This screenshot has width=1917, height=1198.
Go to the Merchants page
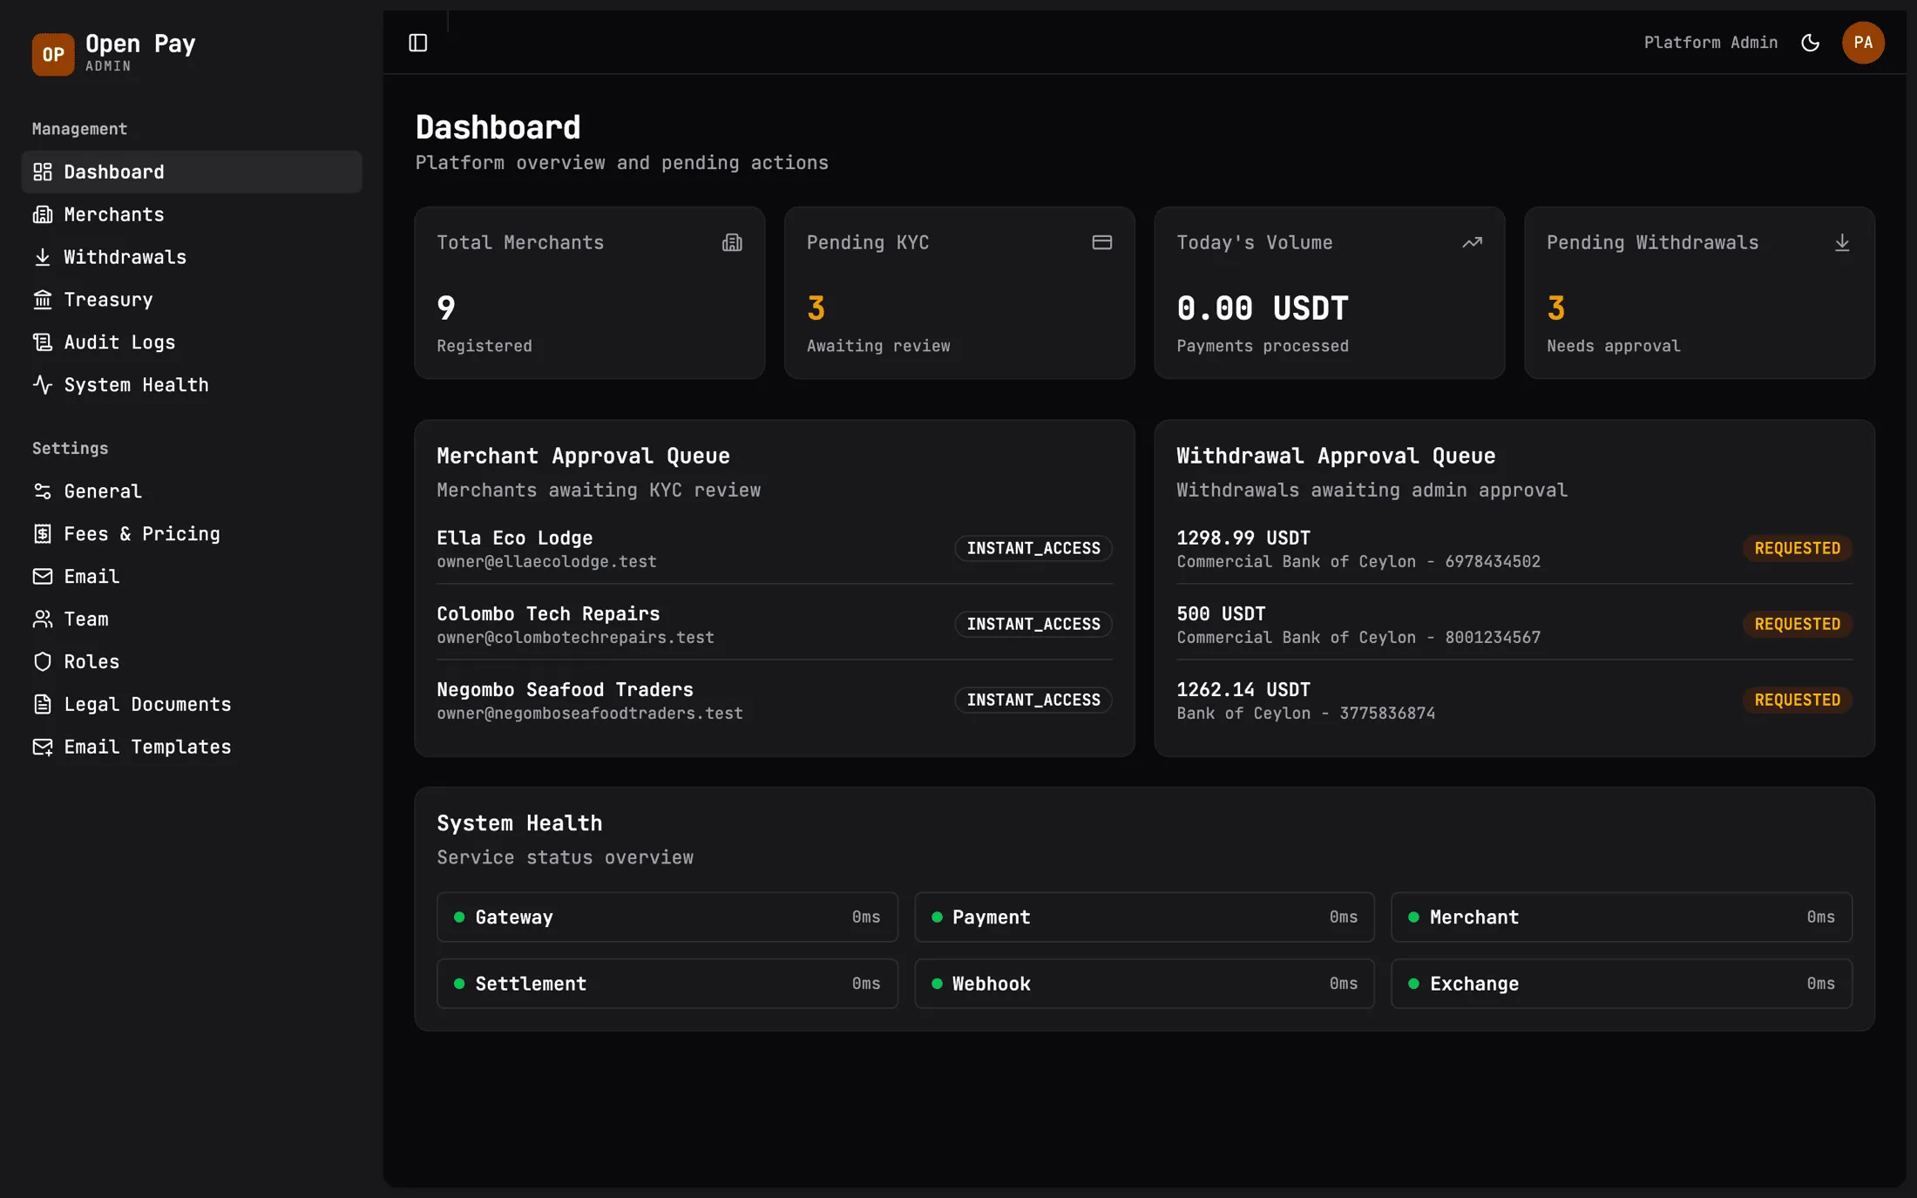[x=192, y=214]
